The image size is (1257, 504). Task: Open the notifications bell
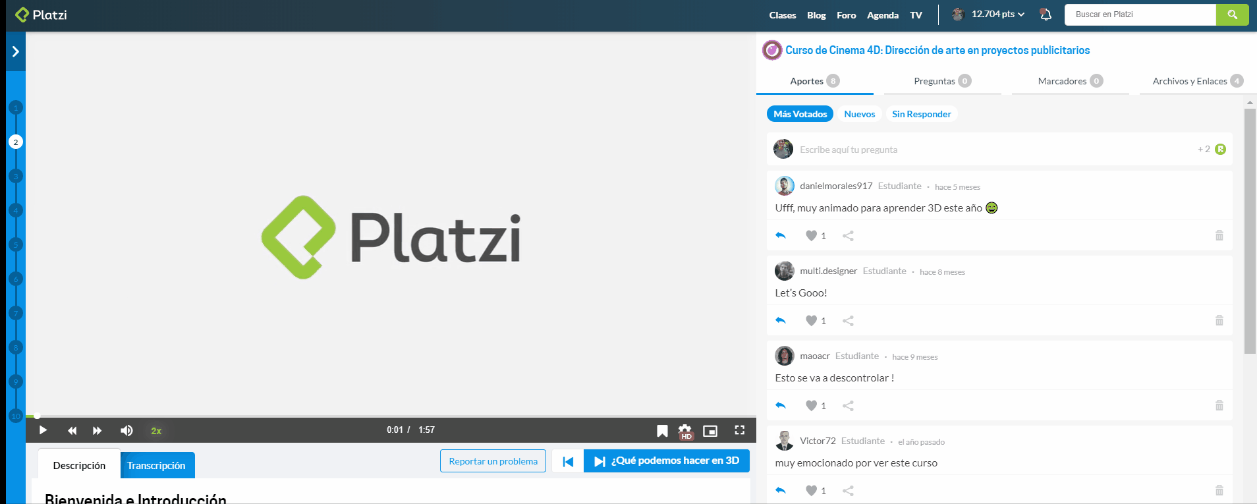click(x=1046, y=14)
